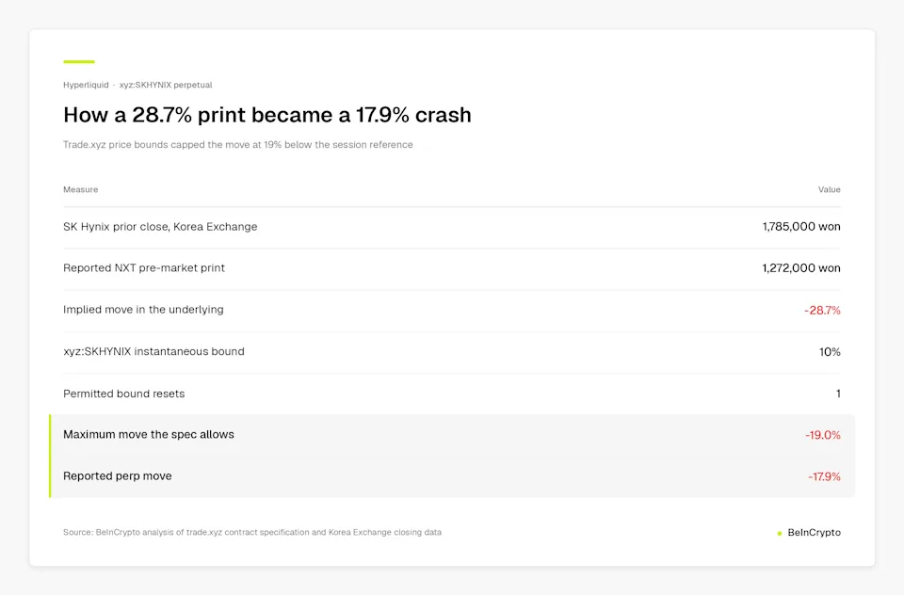The height and width of the screenshot is (595, 904).
Task: Click the 10% bound value
Action: pyautogui.click(x=830, y=352)
